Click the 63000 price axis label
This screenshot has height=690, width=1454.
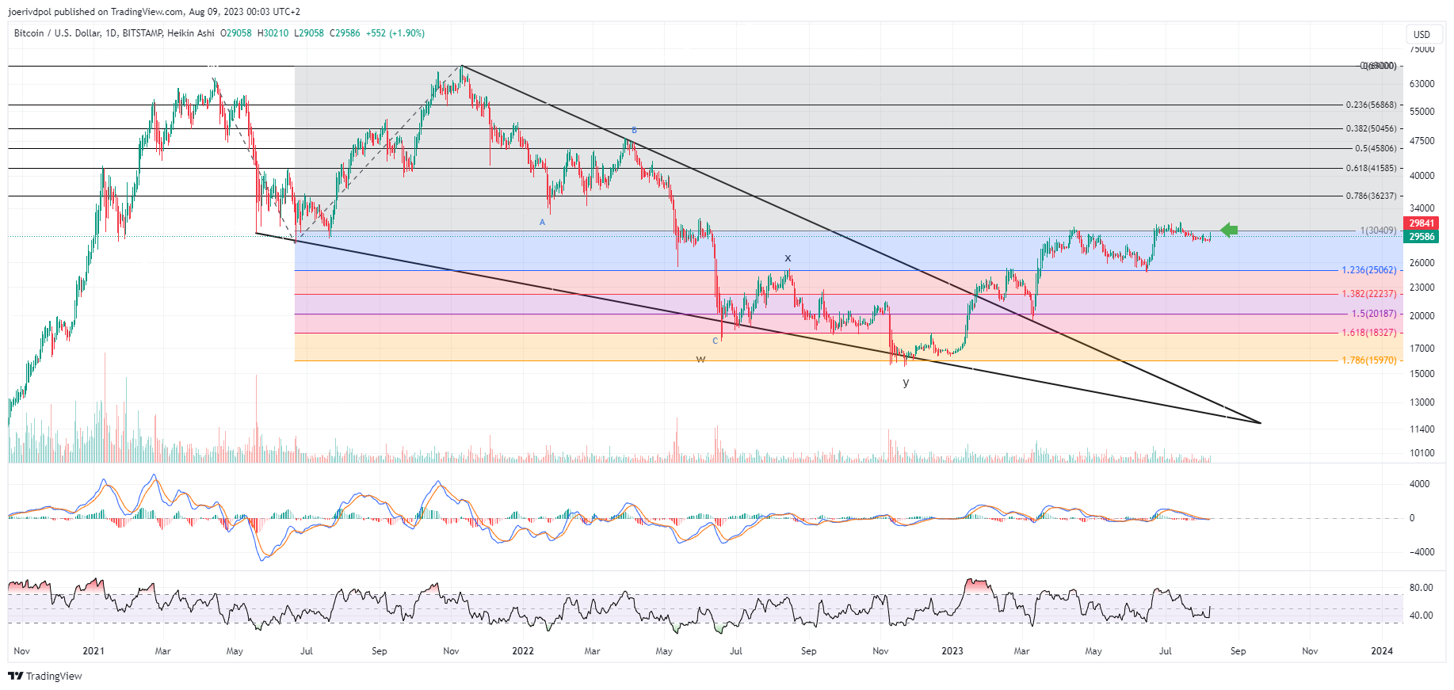[1422, 84]
